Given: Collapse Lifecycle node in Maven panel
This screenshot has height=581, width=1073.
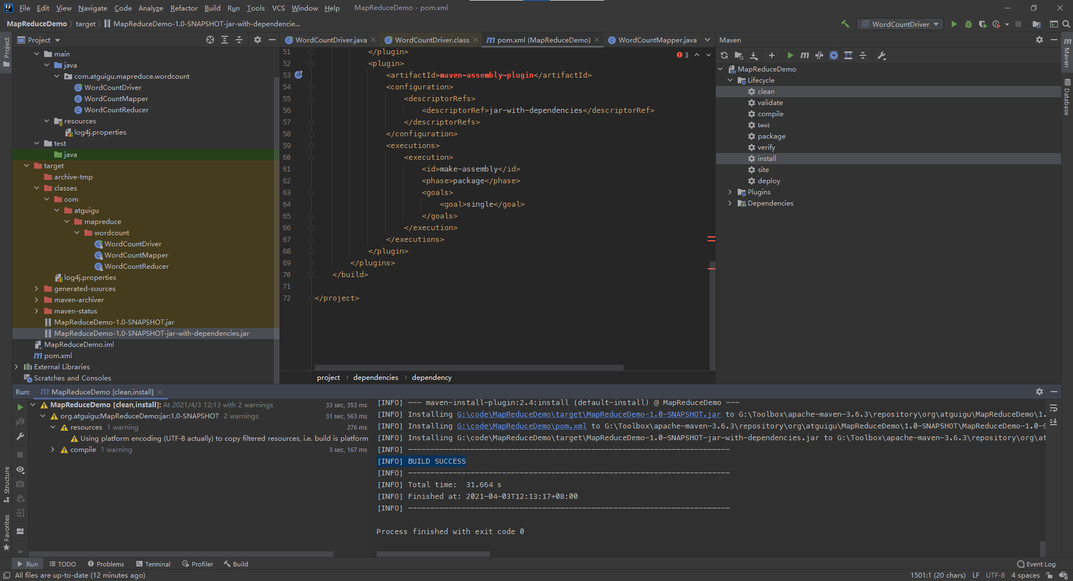Looking at the screenshot, I should tap(730, 80).
